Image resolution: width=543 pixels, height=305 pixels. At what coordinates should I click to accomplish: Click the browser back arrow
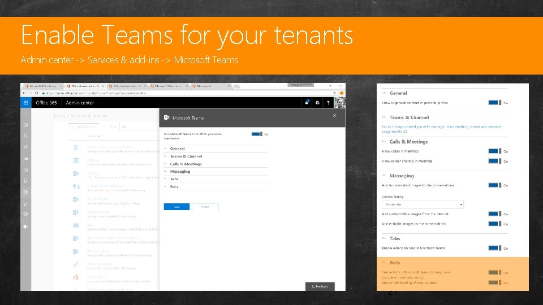24,93
